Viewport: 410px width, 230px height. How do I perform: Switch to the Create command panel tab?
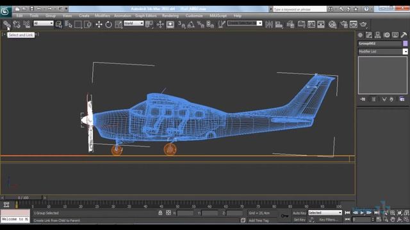point(360,35)
